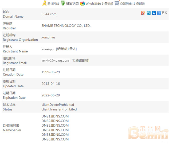Image resolution: width=172 pixels, height=144 pixels.
Task: Click the Registrant Organization label
Action: click(x=20, y=40)
